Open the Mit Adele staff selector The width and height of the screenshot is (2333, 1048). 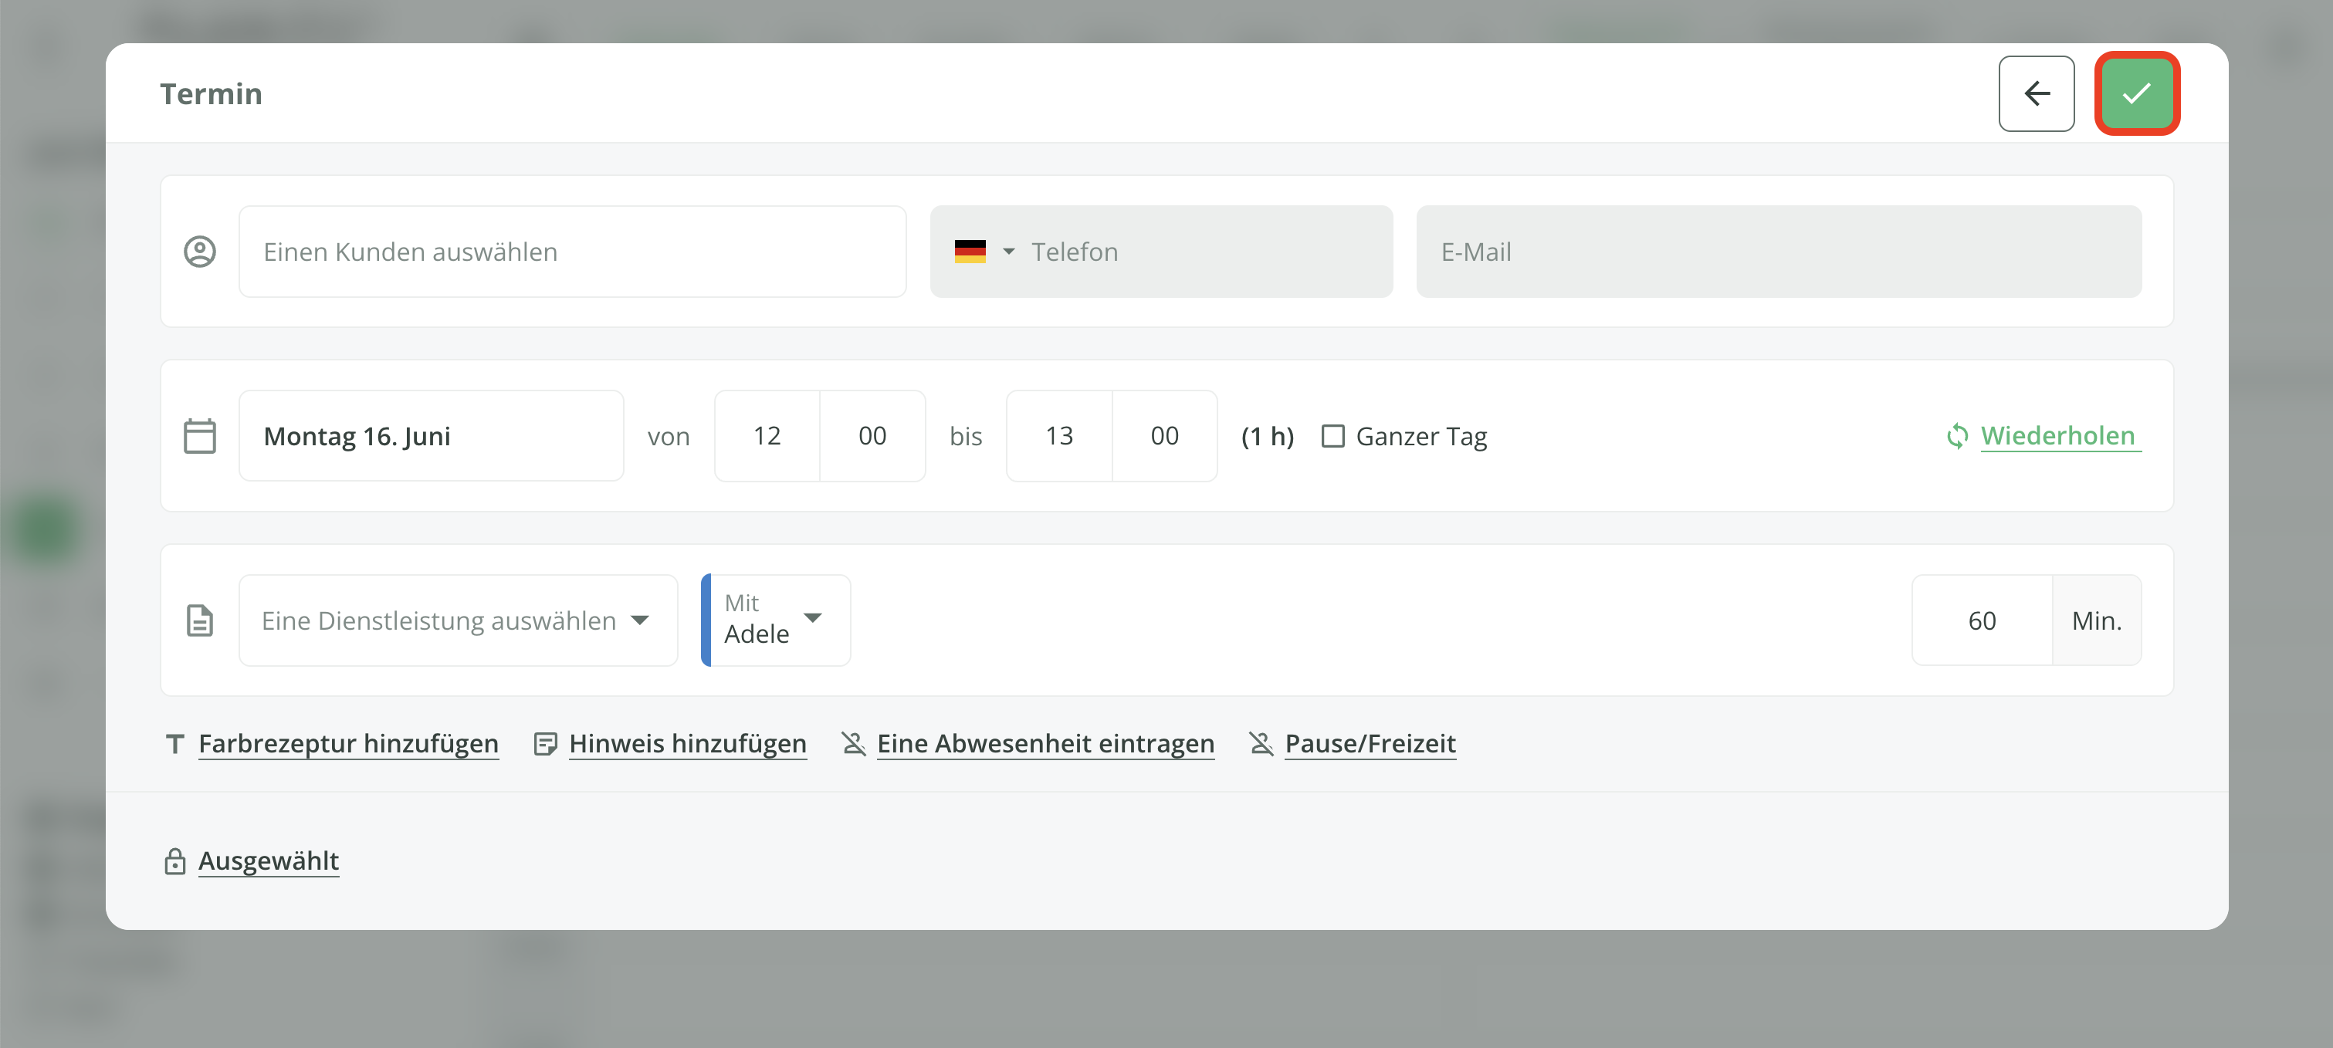[775, 620]
